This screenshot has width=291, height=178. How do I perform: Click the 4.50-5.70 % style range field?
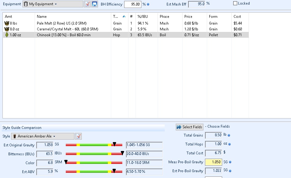pos(144,172)
